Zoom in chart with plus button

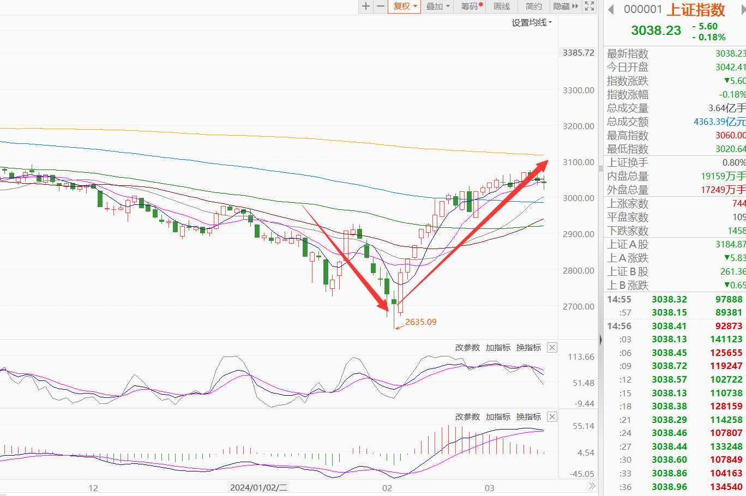pyautogui.click(x=366, y=7)
